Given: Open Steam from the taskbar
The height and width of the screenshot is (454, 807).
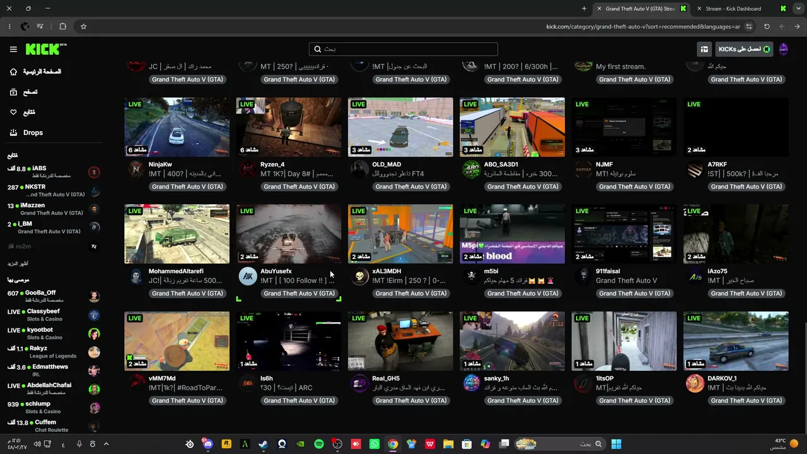Looking at the screenshot, I should point(263,444).
